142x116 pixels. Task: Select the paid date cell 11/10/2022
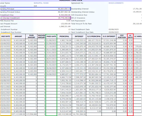coord(51,47)
